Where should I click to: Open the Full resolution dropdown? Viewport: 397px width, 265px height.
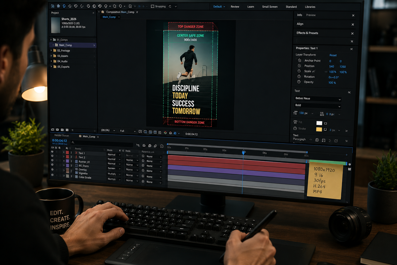128,131
